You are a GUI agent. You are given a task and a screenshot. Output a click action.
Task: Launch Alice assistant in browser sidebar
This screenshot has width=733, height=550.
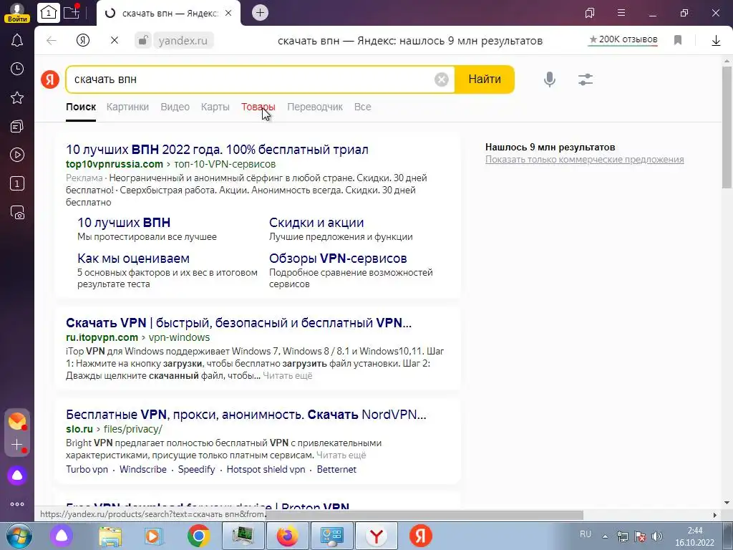[17, 476]
